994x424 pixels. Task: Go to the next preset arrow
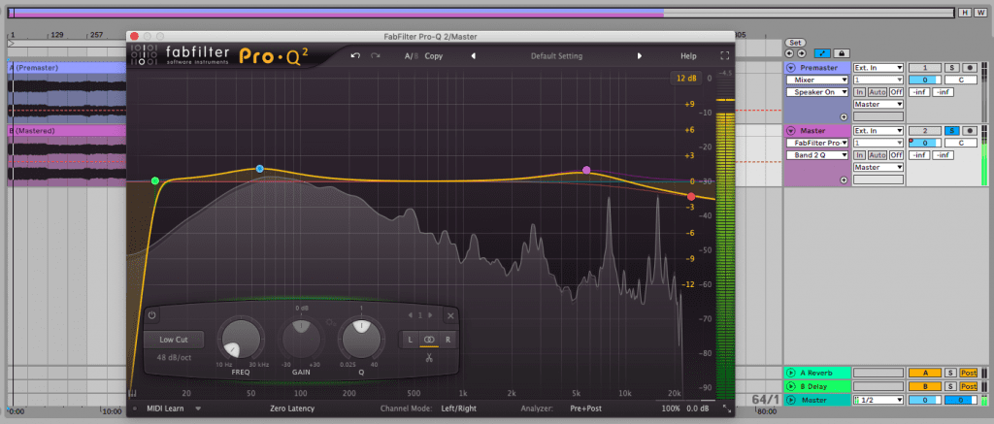pos(639,56)
